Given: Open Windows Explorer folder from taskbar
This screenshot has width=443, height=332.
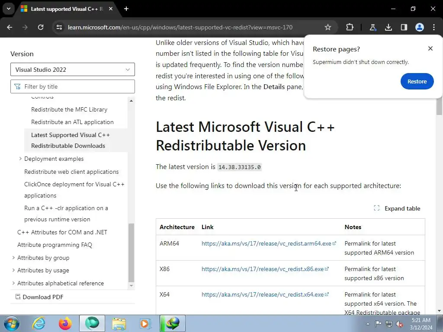Looking at the screenshot, I should [119, 323].
